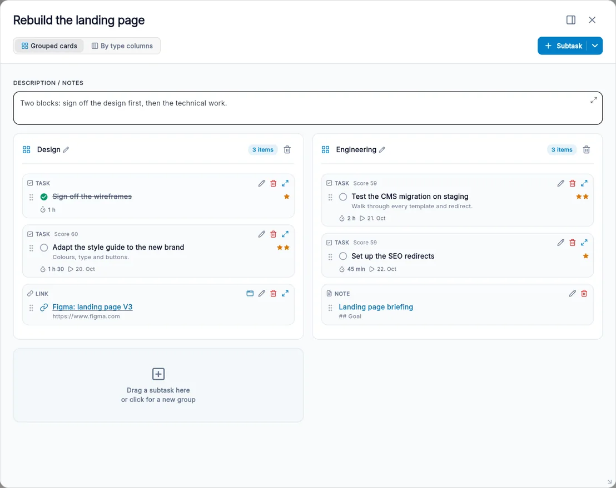Viewport: 616px width, 488px height.
Task: Open the Figma: landing page V3 link
Action: click(92, 307)
